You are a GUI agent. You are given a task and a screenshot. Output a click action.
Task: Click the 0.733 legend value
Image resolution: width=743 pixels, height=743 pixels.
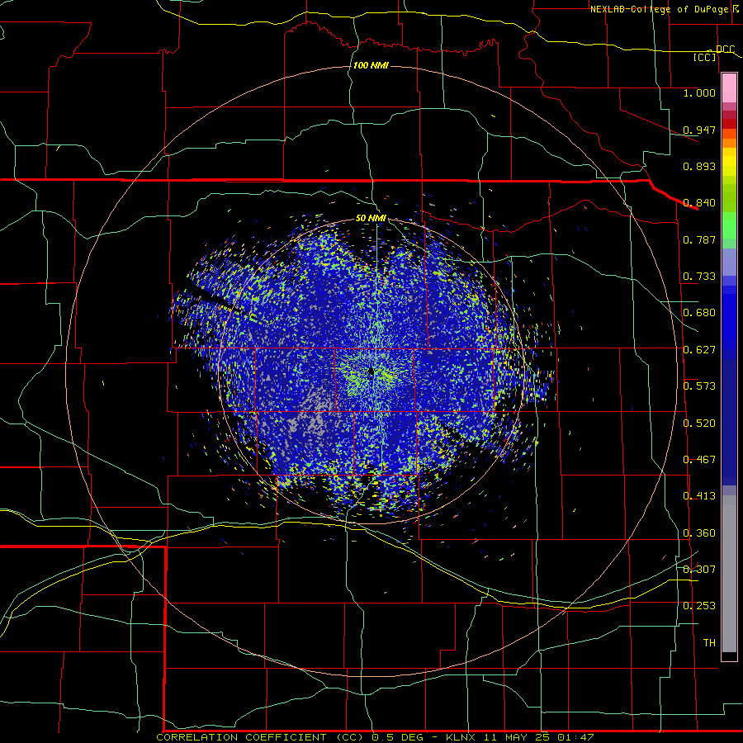(699, 277)
